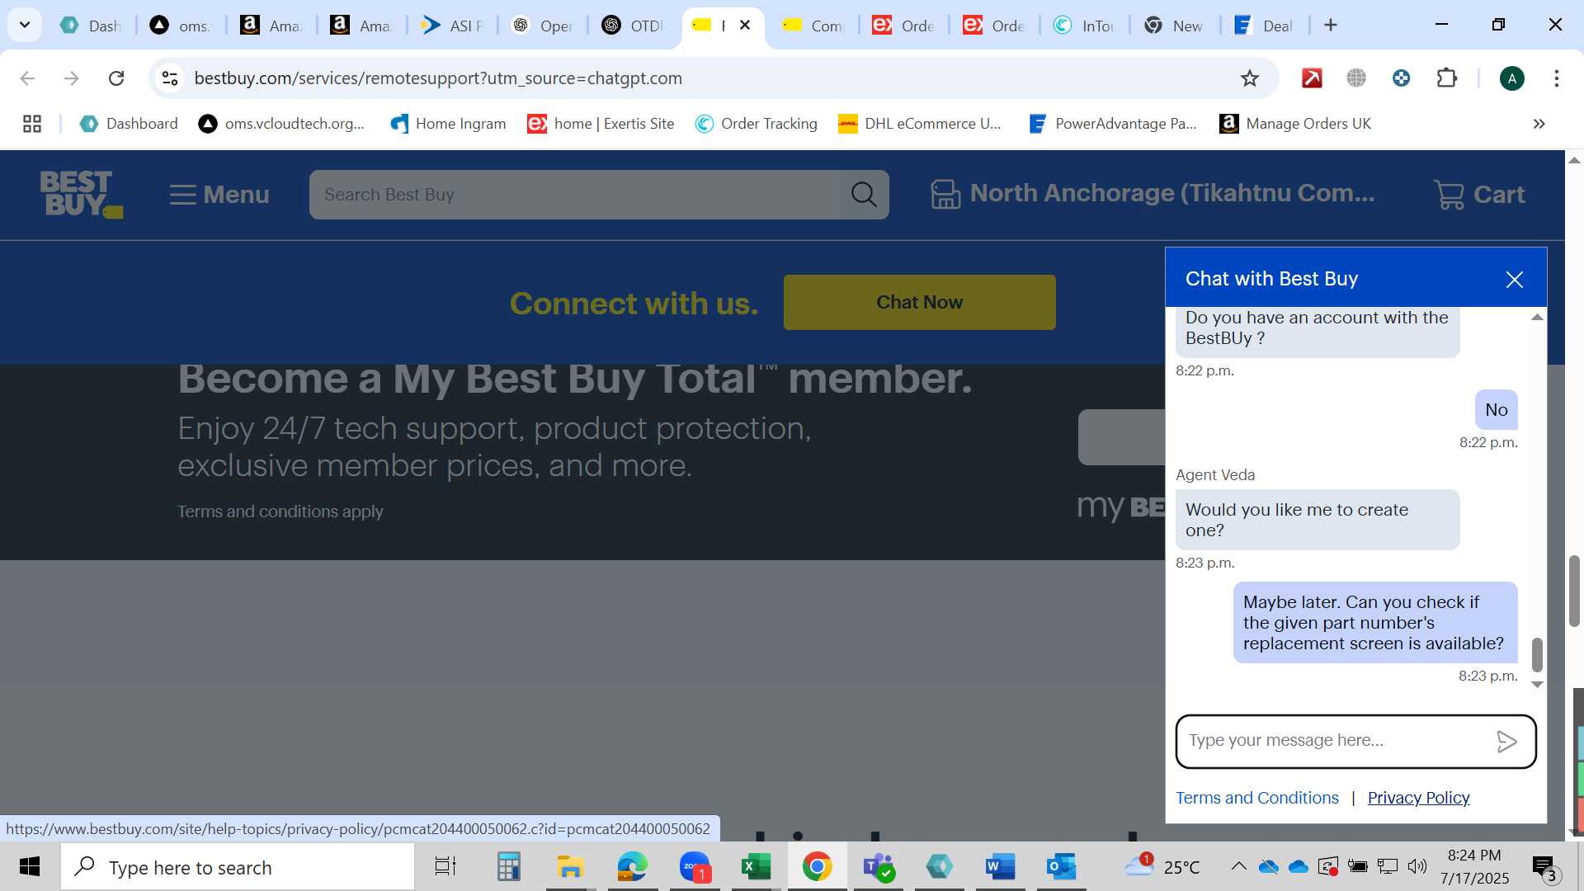Open Calculator from taskbar
The width and height of the screenshot is (1584, 891).
(x=508, y=867)
